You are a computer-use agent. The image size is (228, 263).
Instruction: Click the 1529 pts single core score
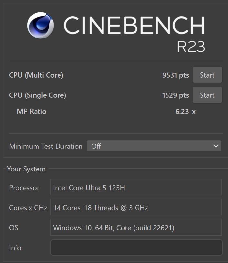click(176, 95)
